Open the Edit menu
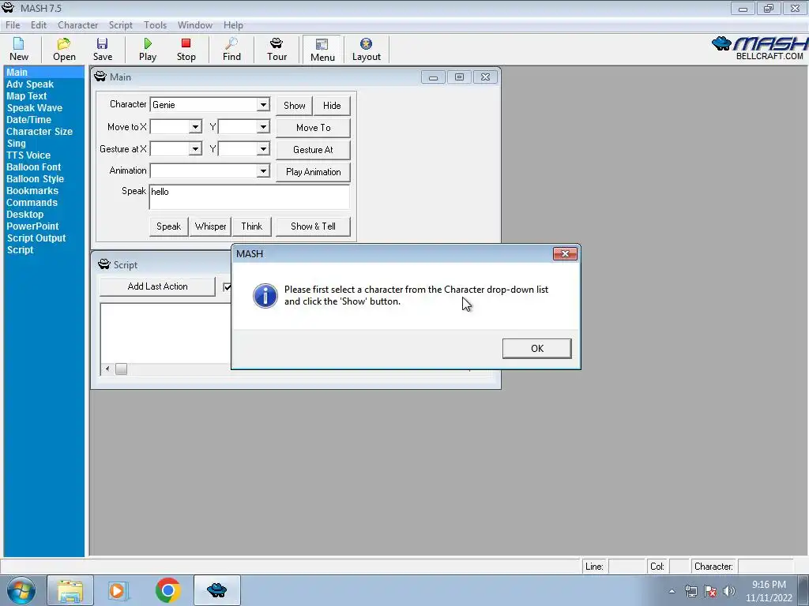The width and height of the screenshot is (809, 606). [39, 24]
